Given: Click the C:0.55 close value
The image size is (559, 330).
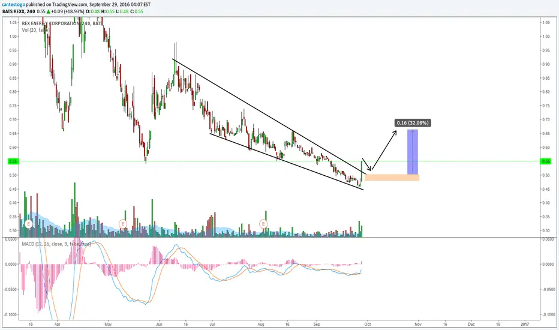Looking at the screenshot, I should point(137,11).
